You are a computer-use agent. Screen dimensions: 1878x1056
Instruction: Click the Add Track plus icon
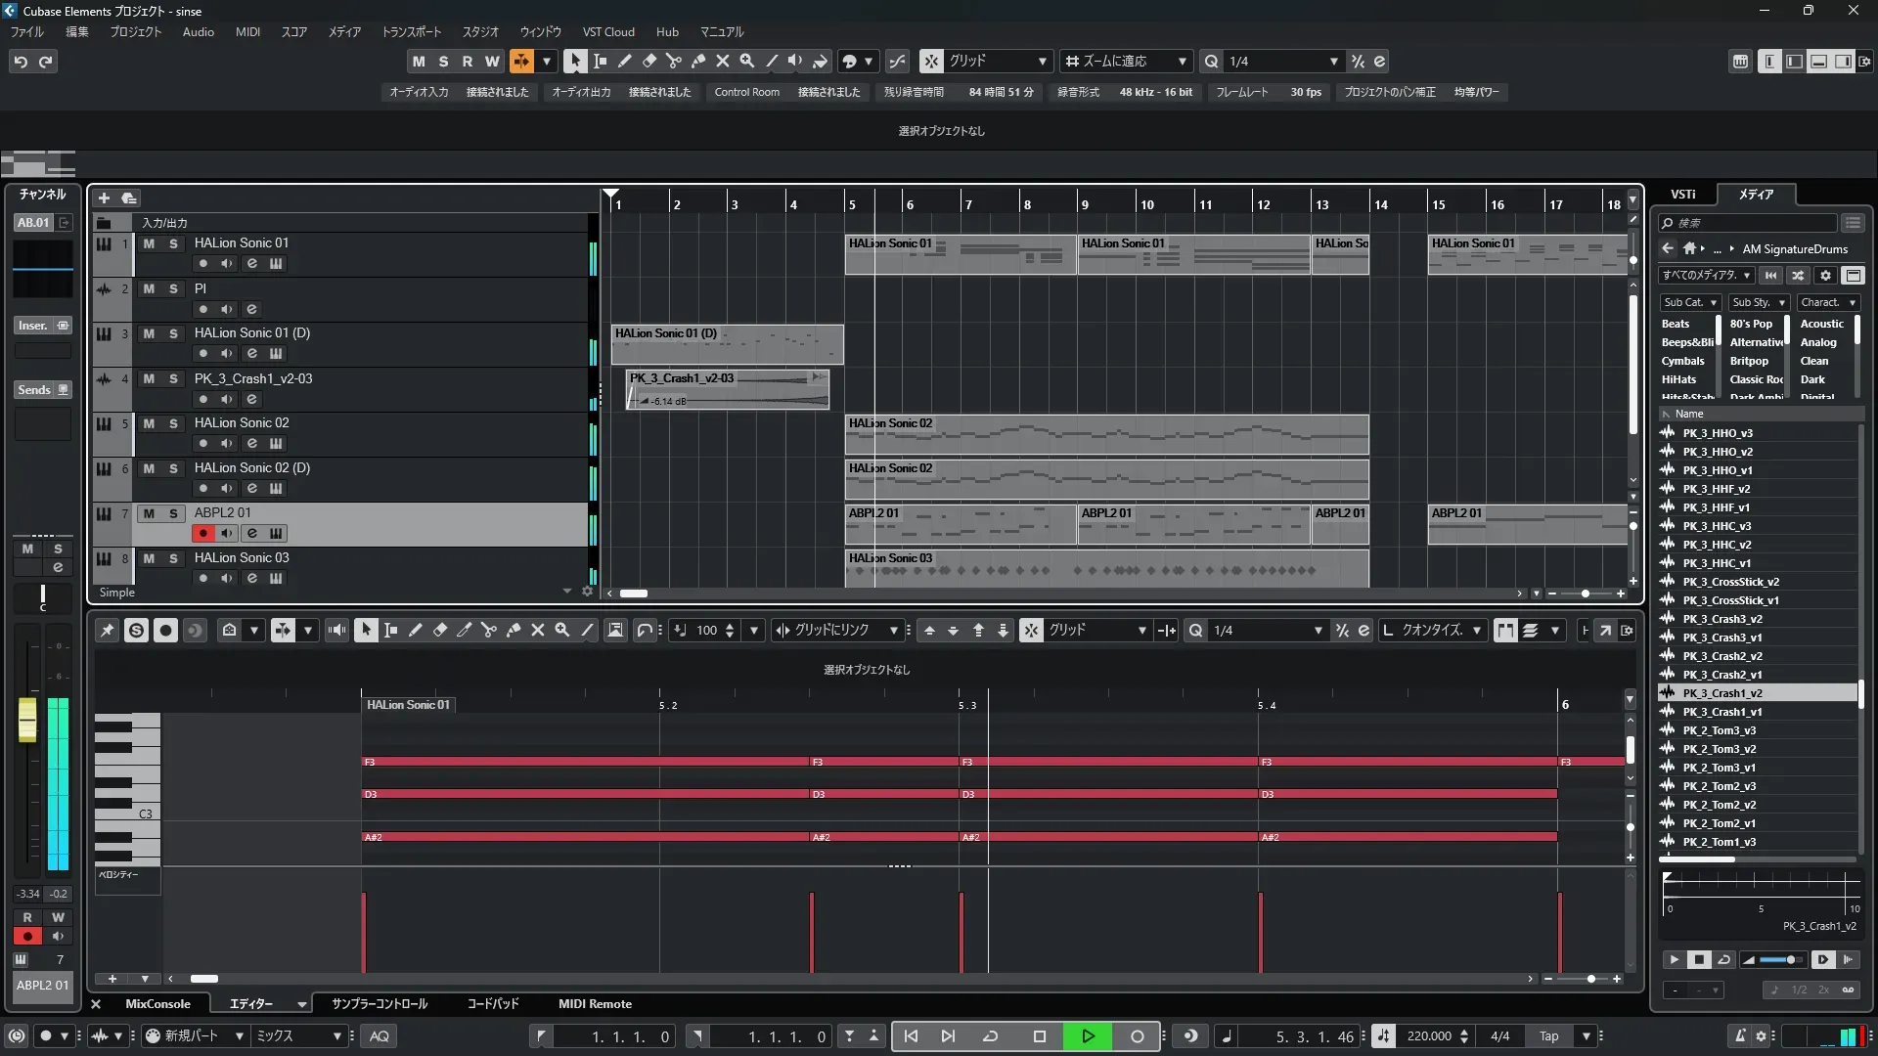coord(105,198)
